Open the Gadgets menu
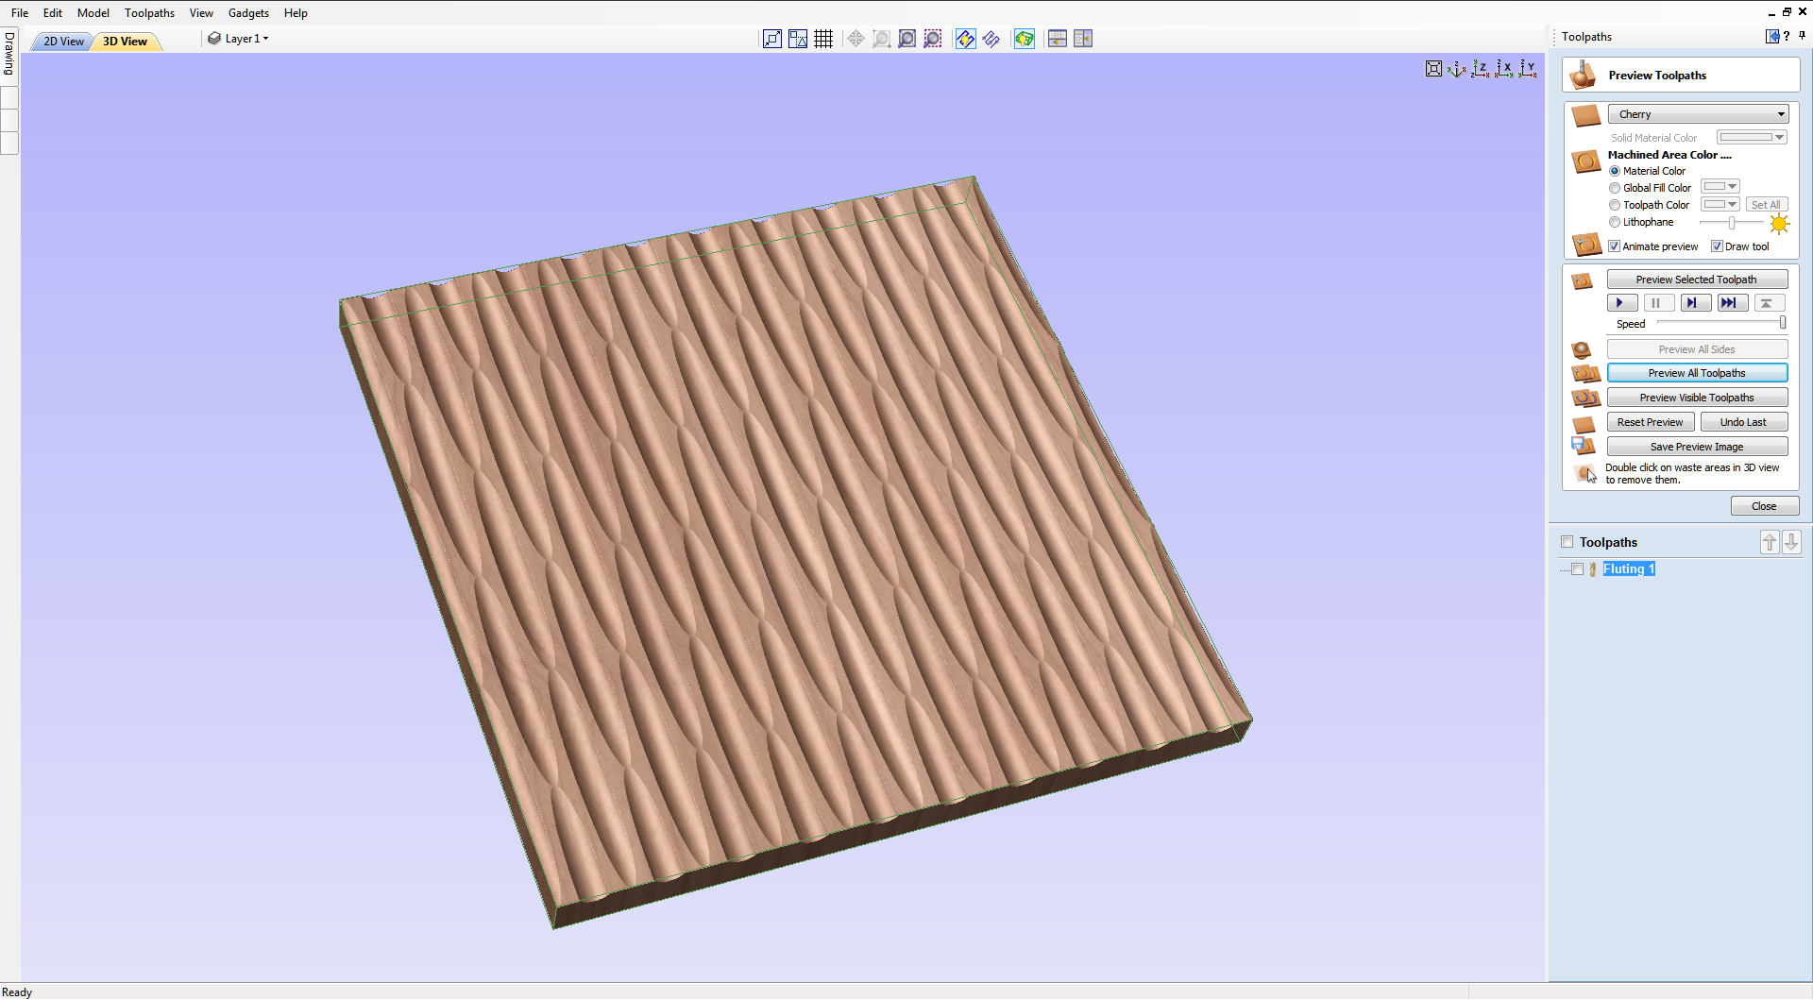This screenshot has width=1813, height=1000. pyautogui.click(x=248, y=13)
